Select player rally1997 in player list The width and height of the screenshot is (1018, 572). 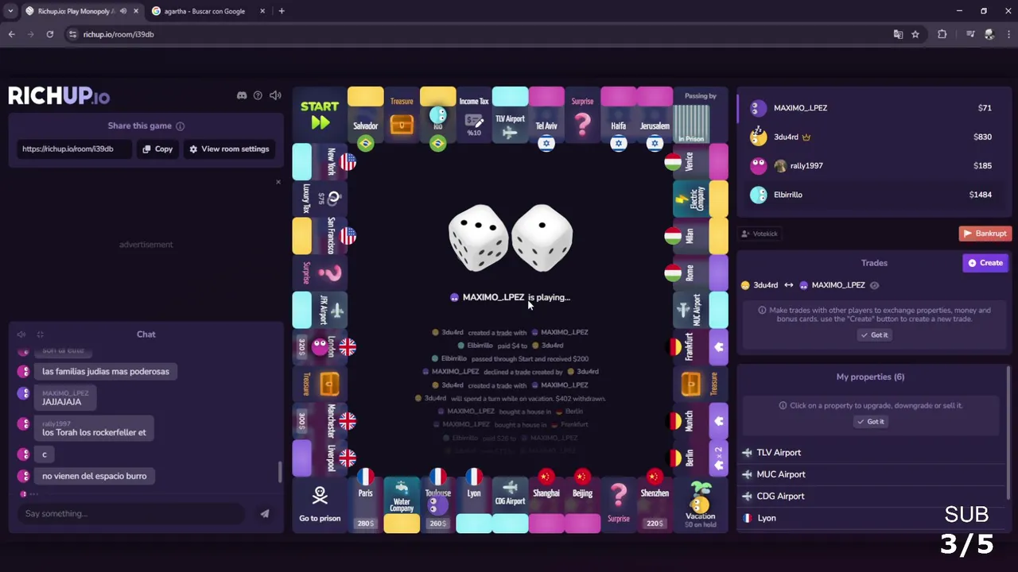872,165
